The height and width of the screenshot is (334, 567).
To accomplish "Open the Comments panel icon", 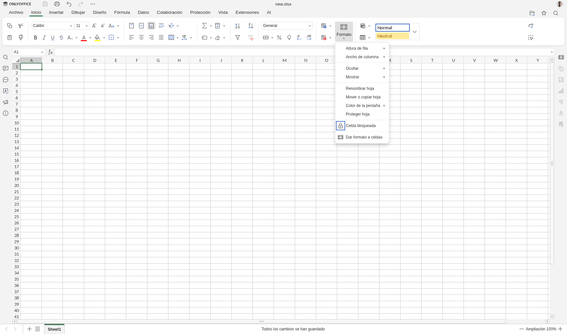I will pyautogui.click(x=5, y=68).
